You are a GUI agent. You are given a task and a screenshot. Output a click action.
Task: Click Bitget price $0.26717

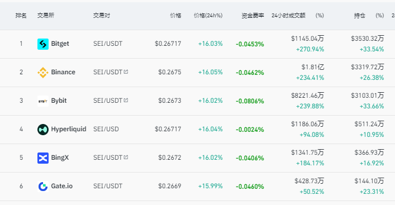[168, 44]
